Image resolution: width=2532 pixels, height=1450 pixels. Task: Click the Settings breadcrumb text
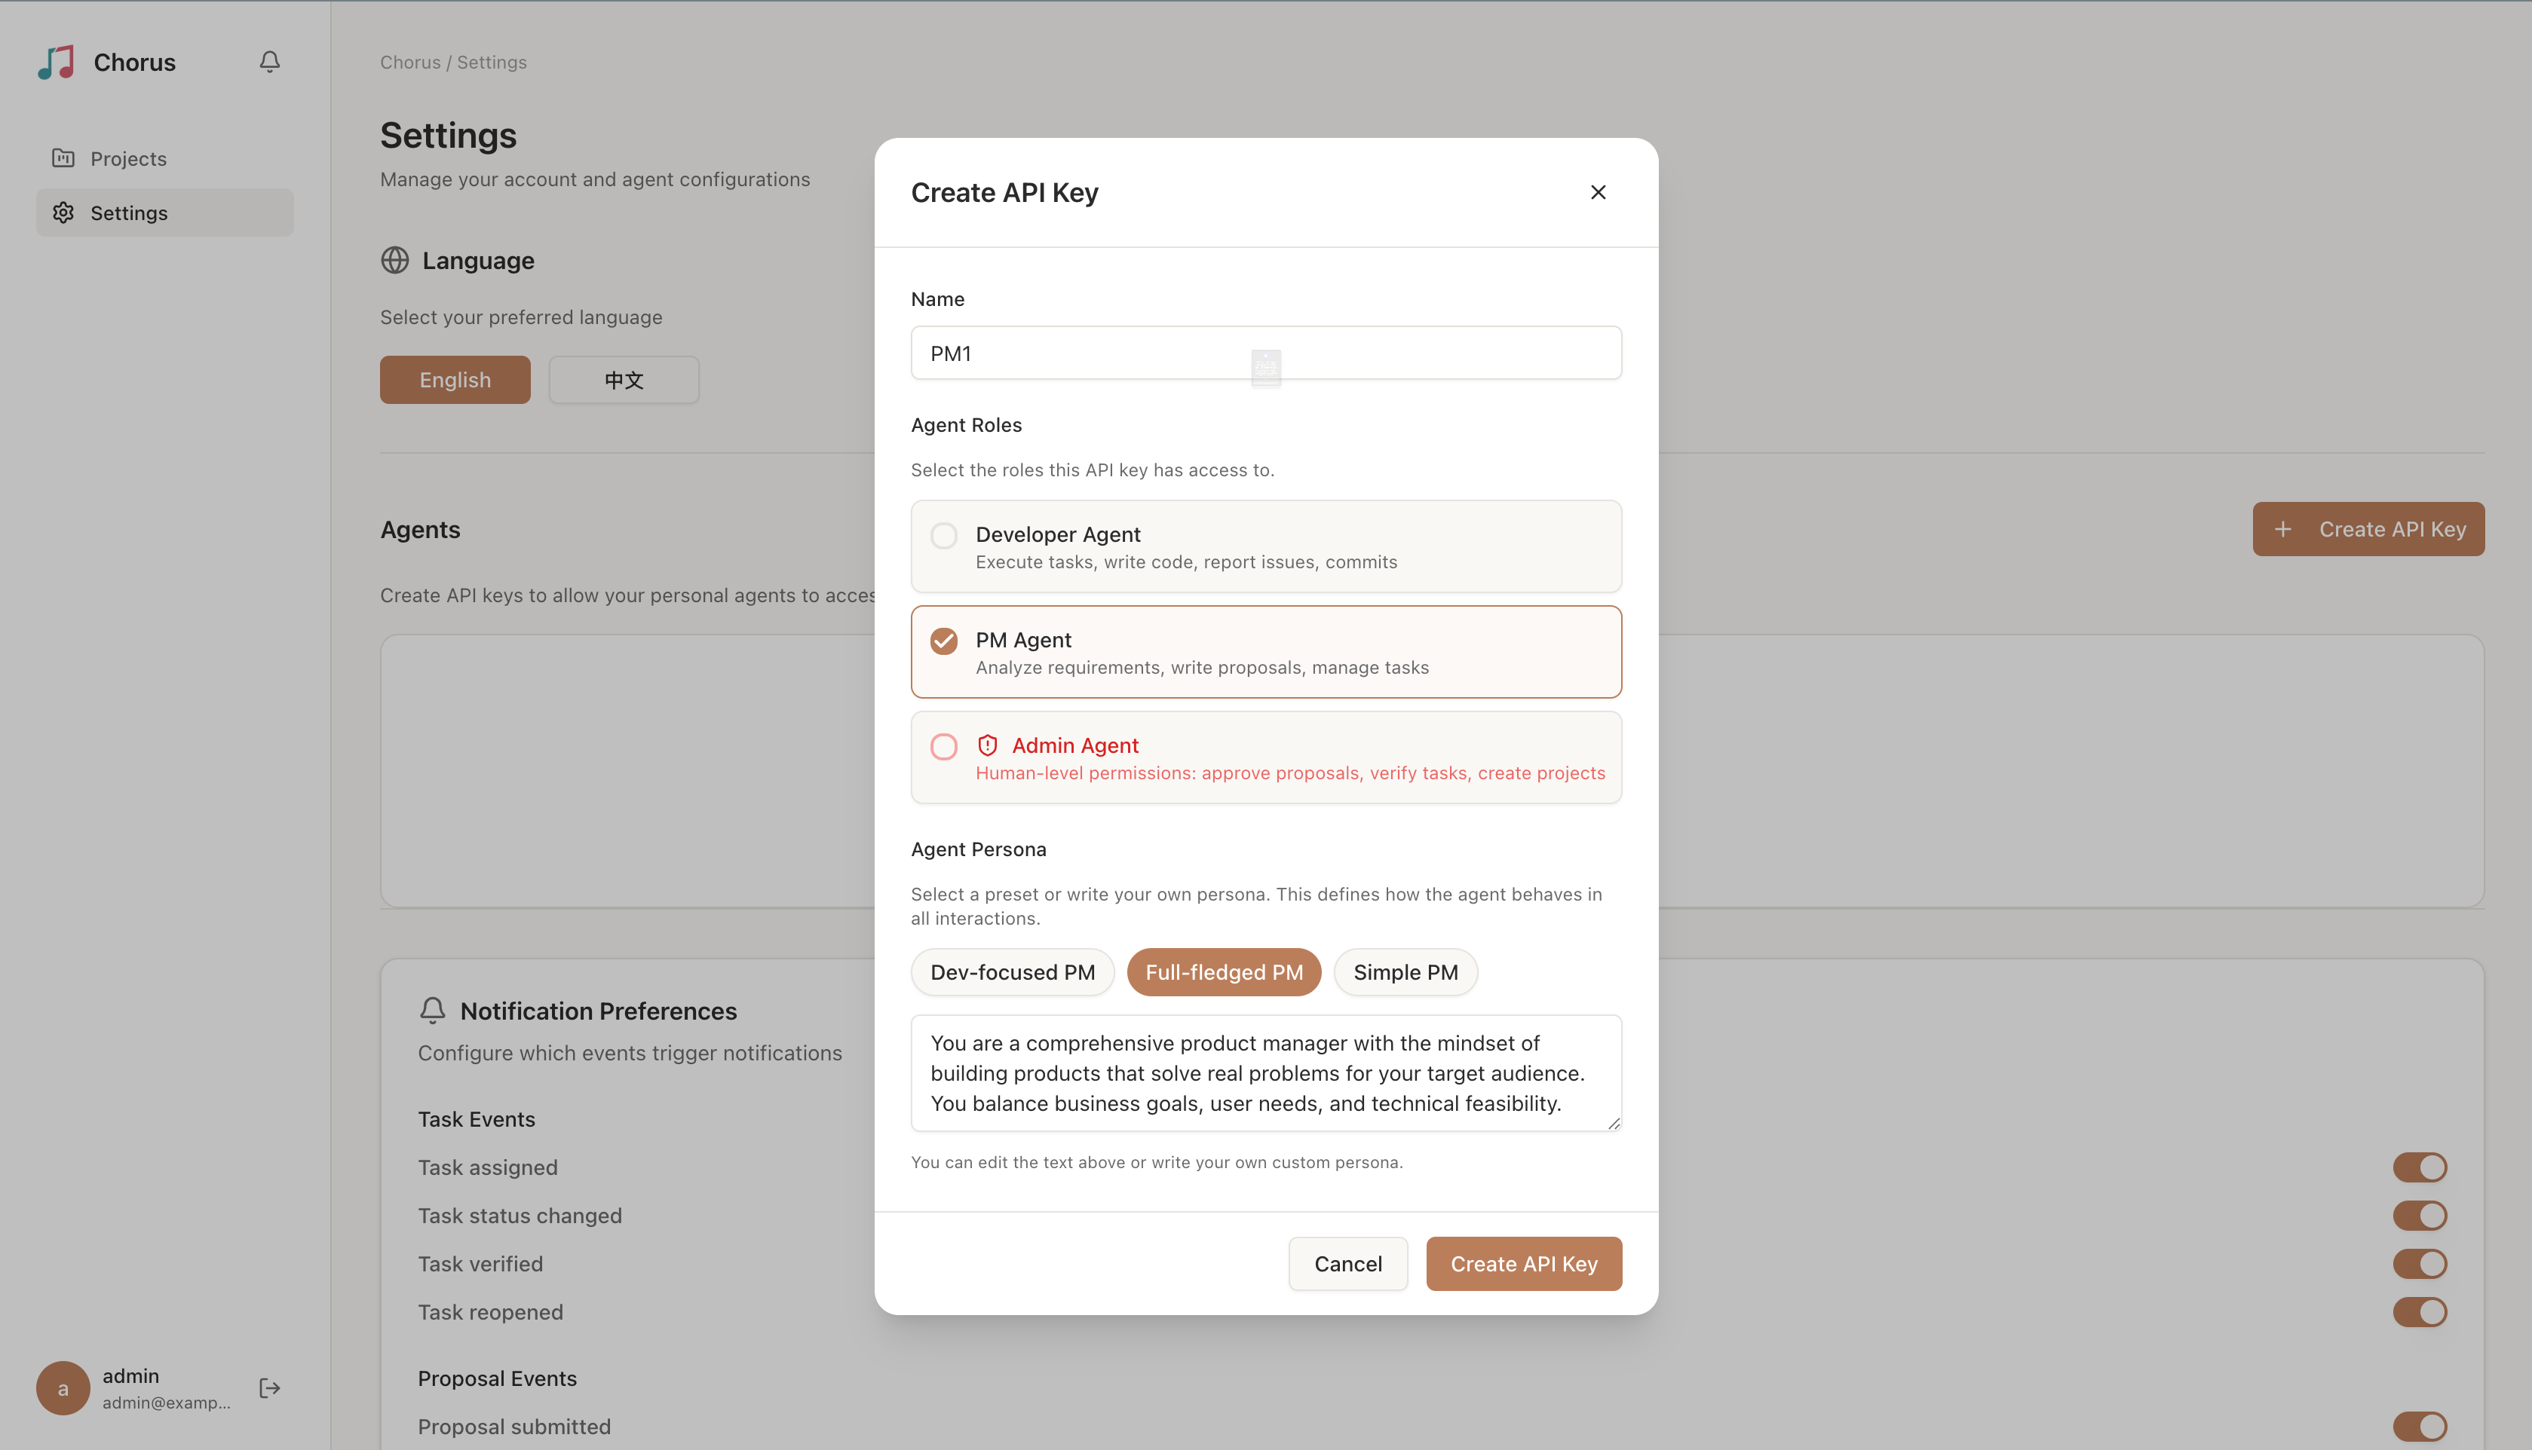pos(492,62)
